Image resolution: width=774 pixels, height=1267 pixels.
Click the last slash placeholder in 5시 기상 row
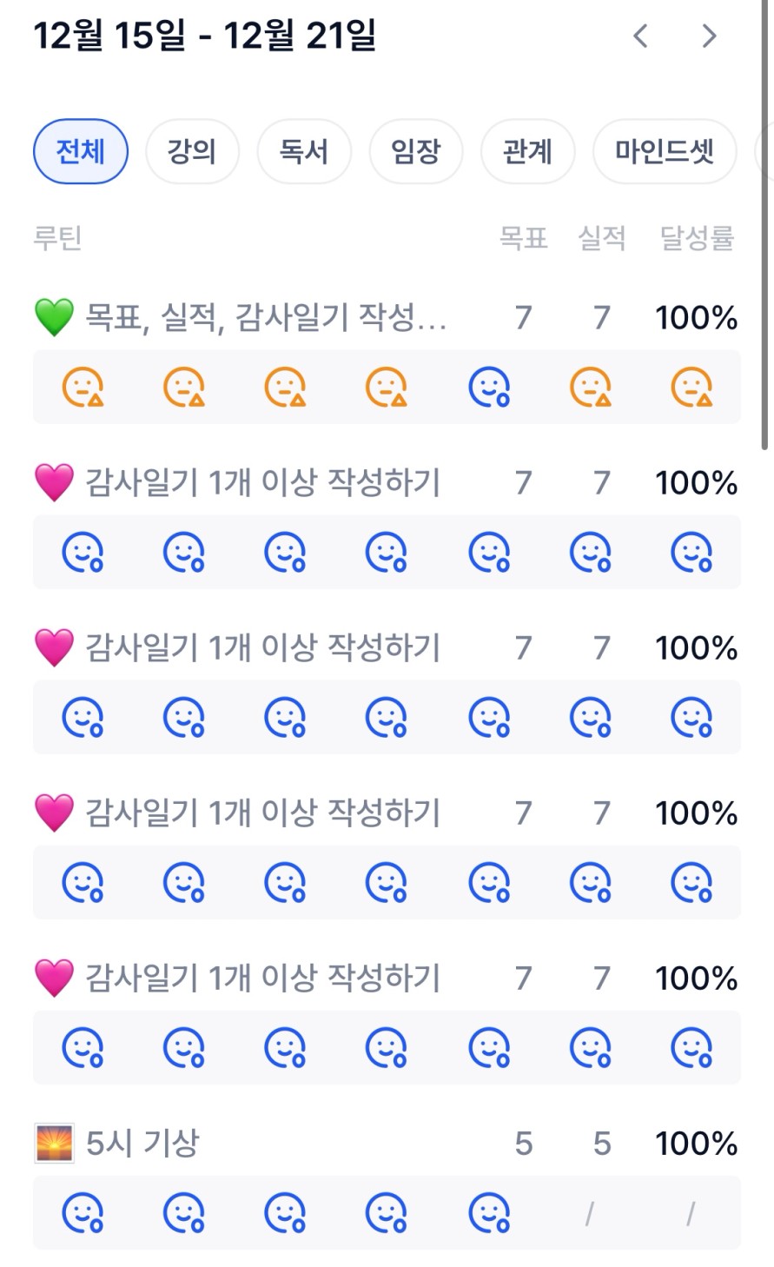tap(691, 1213)
